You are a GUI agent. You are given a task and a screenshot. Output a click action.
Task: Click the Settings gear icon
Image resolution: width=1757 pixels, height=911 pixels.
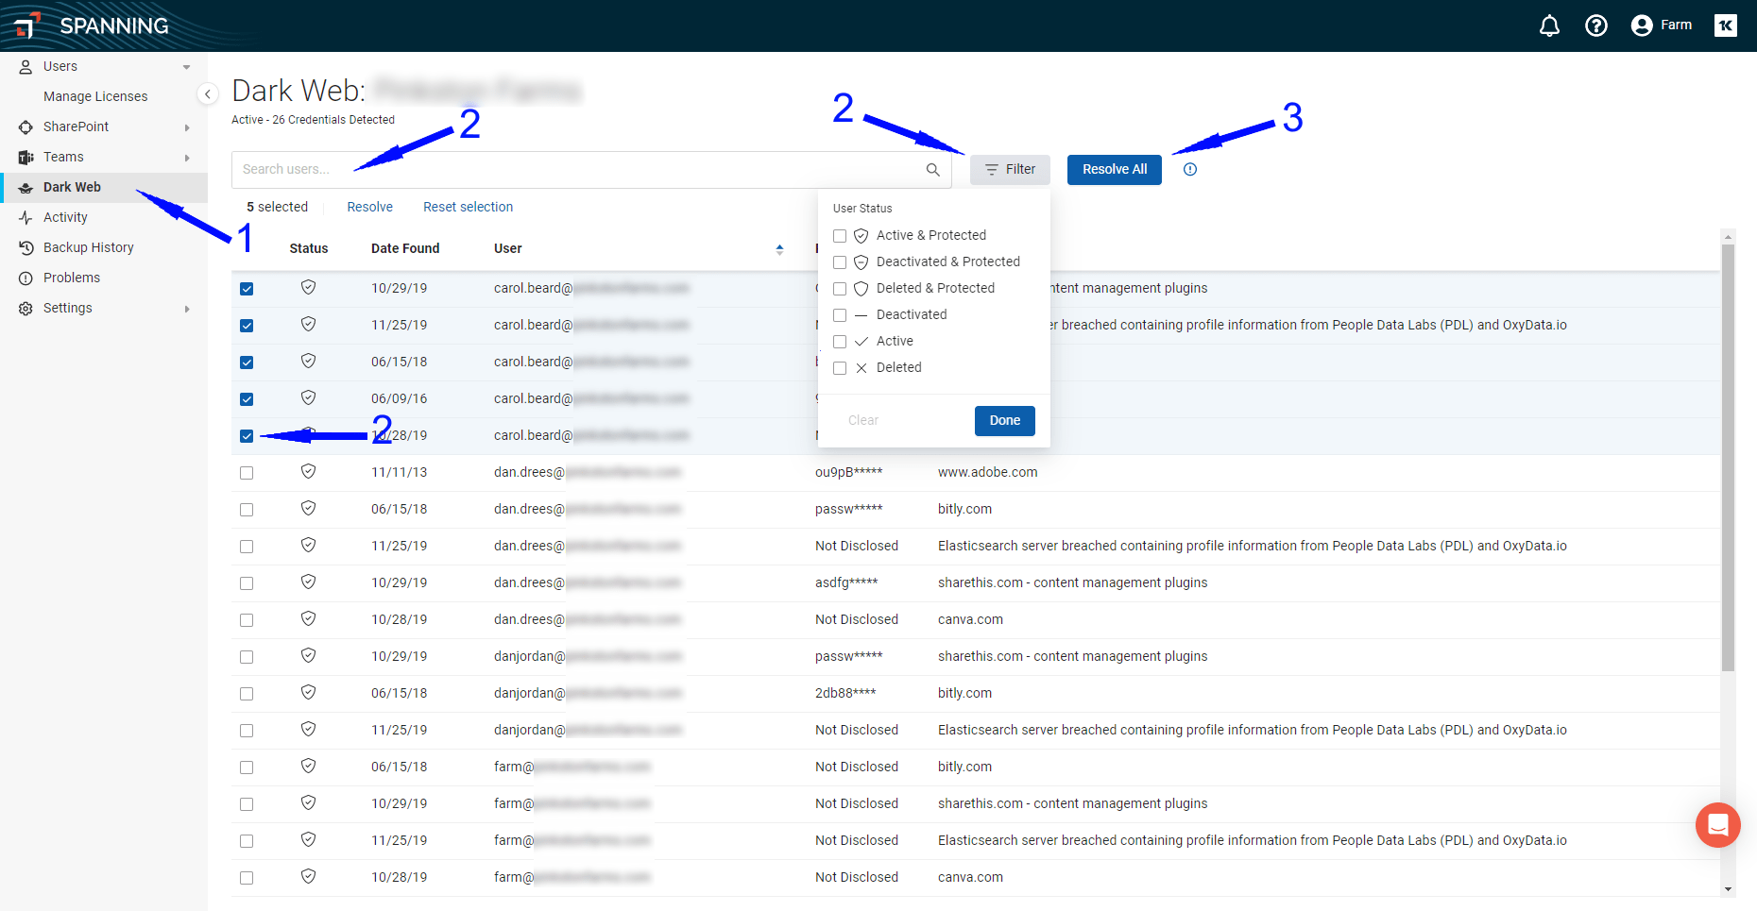point(26,308)
